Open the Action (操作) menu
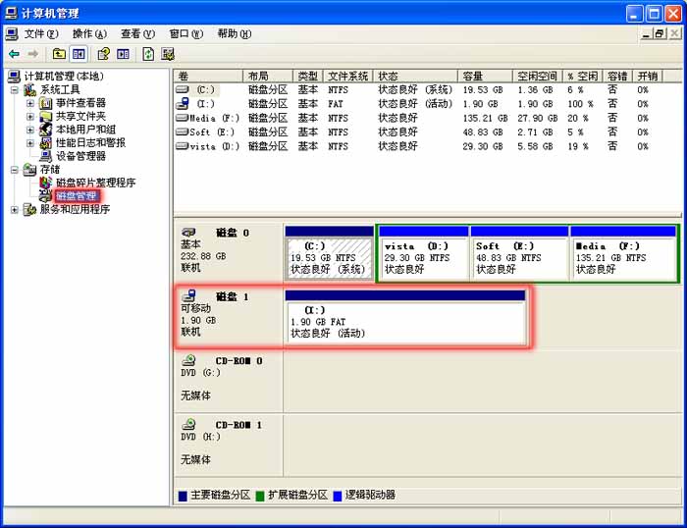Image resolution: width=687 pixels, height=528 pixels. pos(88,33)
